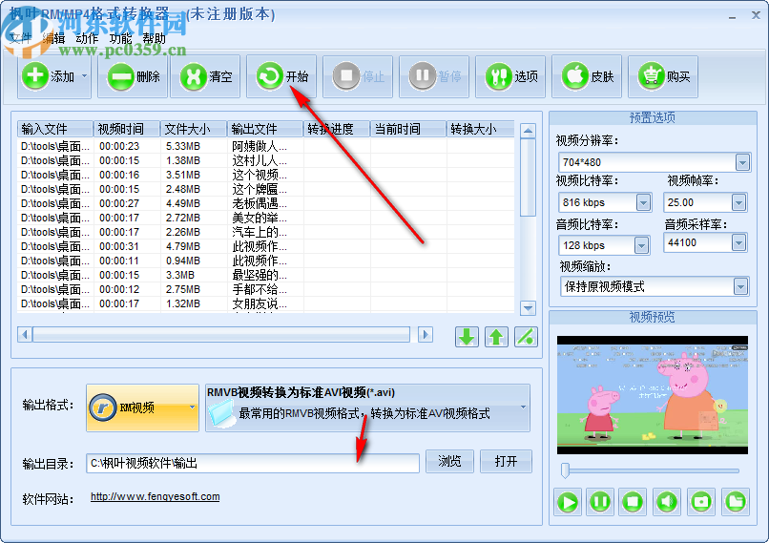The width and height of the screenshot is (769, 543).
Task: Open the RM视频 output format dropdown
Action: tap(142, 407)
